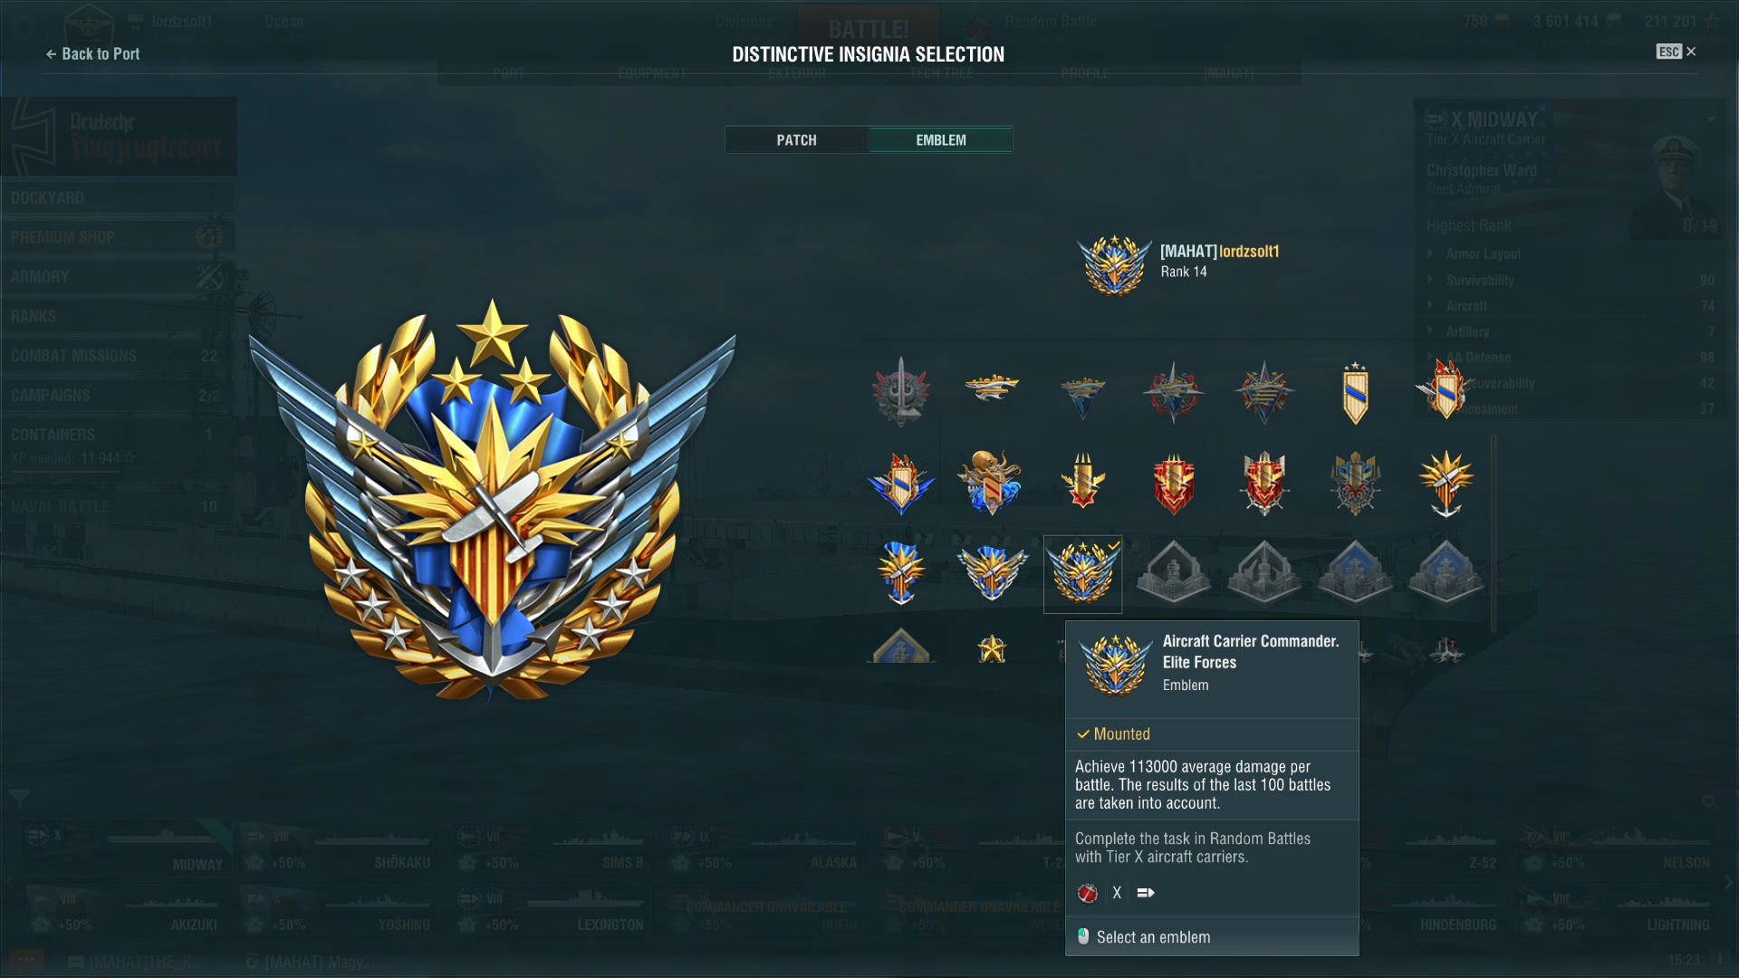Screen dimensions: 1739x978
Task: Click Select an emblem in tooltip
Action: click(x=1153, y=937)
